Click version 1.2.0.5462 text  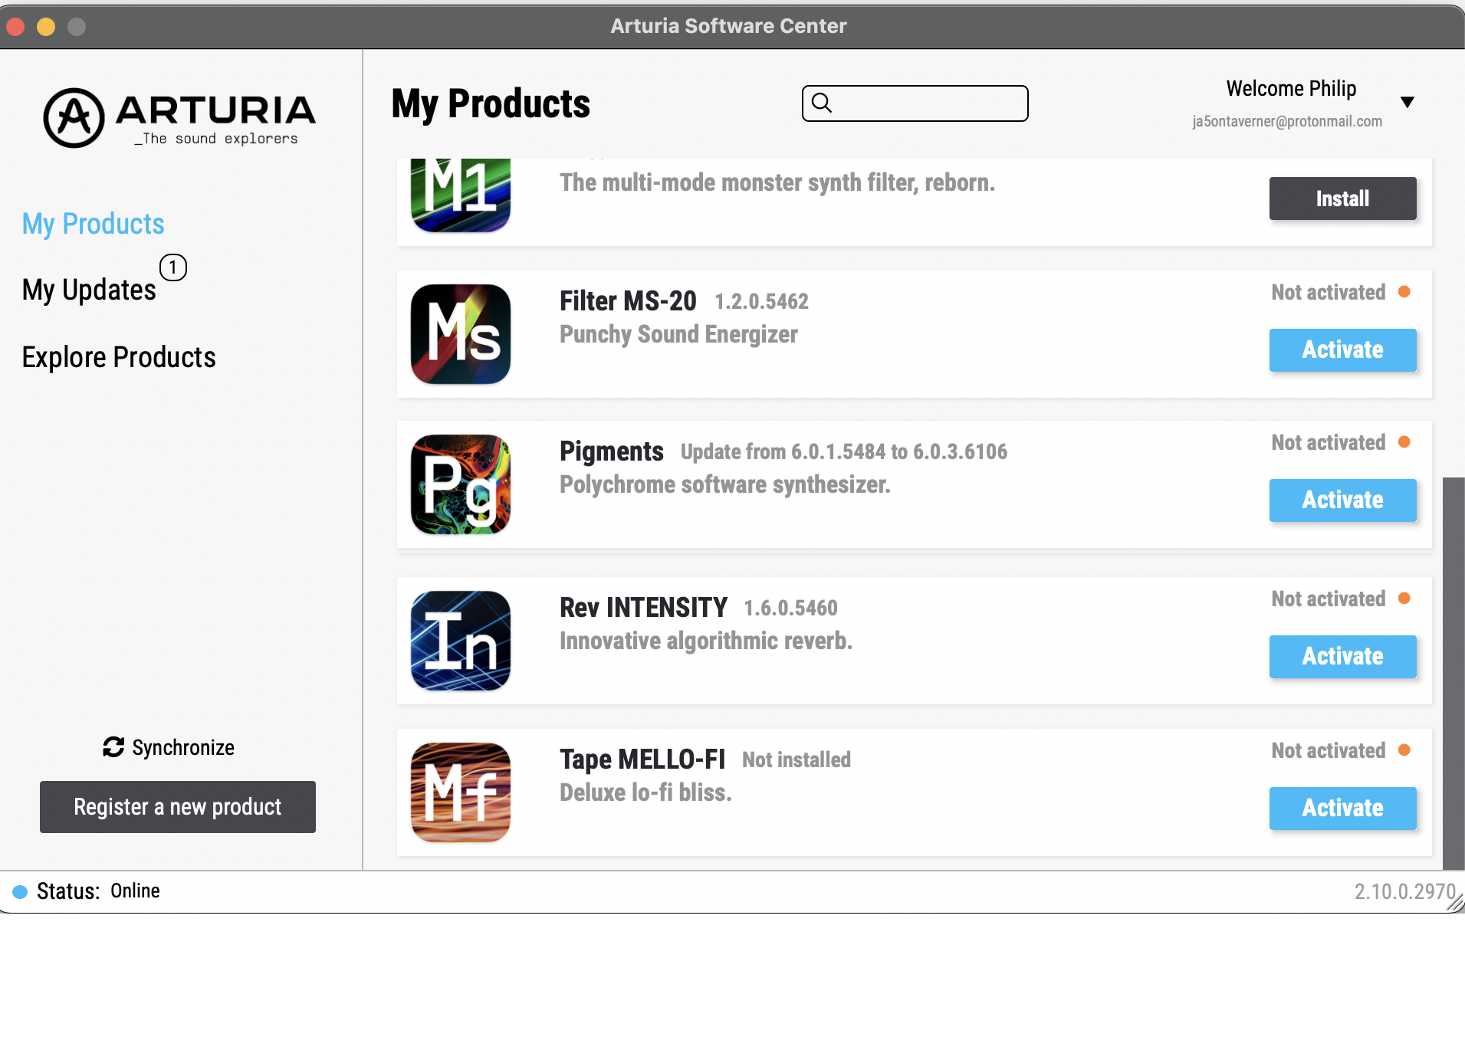pyautogui.click(x=762, y=302)
